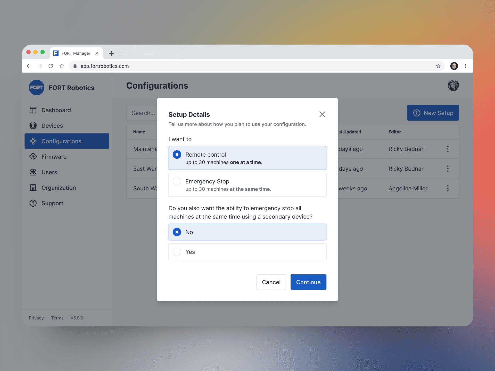The height and width of the screenshot is (371, 495).
Task: Open the Maintenance configuration options menu
Action: 448,149
